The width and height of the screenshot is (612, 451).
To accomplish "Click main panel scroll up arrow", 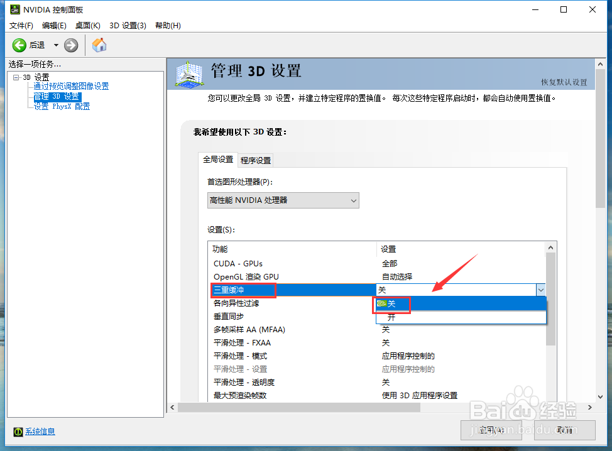I will [600, 64].
